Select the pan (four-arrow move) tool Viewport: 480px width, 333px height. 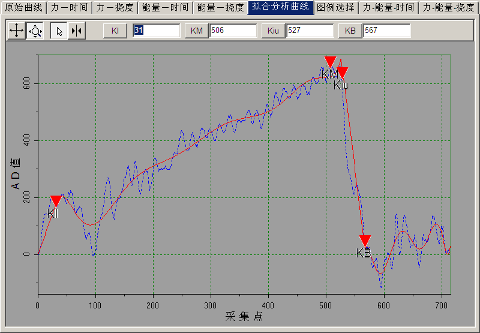tap(17, 31)
